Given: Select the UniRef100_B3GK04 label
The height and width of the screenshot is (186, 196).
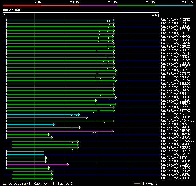Looking at the screenshot, I should 176,91.
